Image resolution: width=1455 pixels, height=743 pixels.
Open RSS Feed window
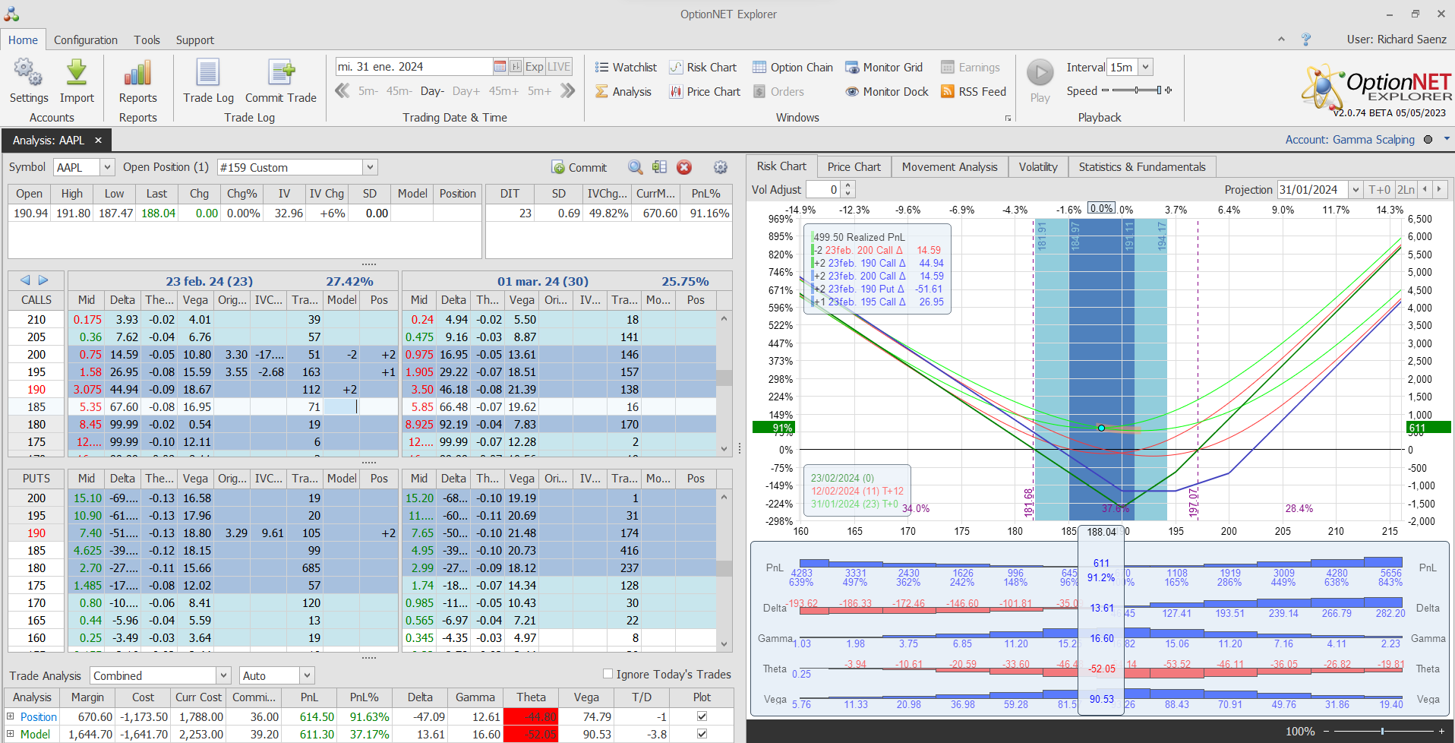(974, 92)
